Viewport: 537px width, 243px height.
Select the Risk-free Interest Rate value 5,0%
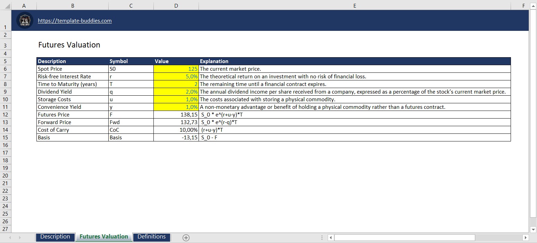click(176, 77)
